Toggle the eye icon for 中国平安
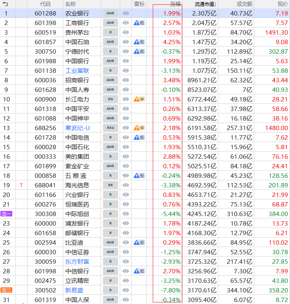The image size is (290, 304). pyautogui.click(x=126, y=109)
